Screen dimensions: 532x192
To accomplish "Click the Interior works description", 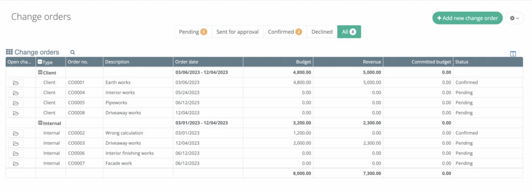I will pos(120,92).
